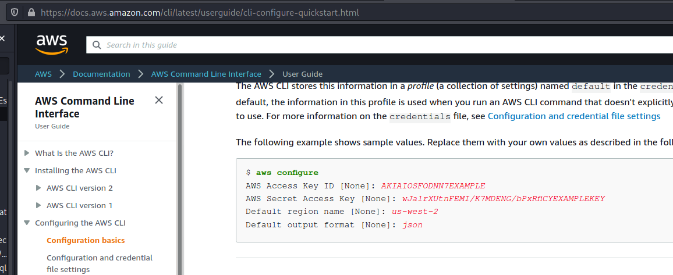Screen dimensions: 673x275
Task: Follow the in-text credential file settings link
Action: (x=573, y=116)
